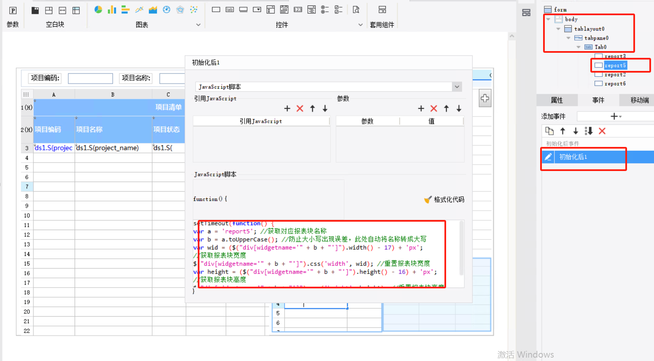
Task: Expand the 控件 widget gallery
Action: tap(361, 25)
